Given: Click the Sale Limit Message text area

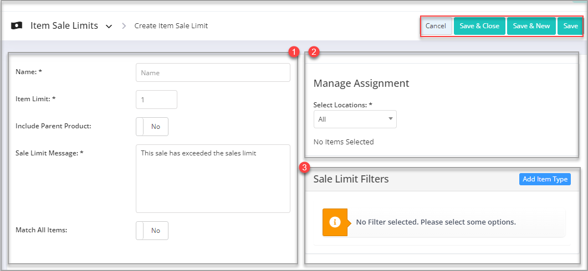Looking at the screenshot, I should pos(213,179).
